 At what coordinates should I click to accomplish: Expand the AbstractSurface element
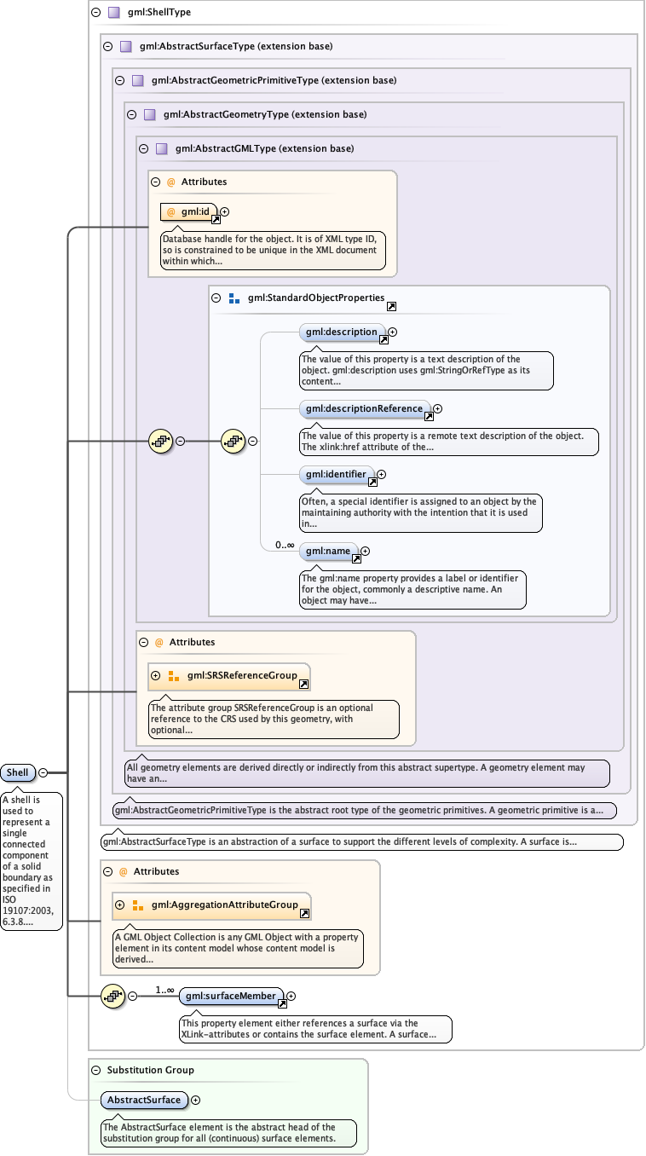click(196, 1100)
